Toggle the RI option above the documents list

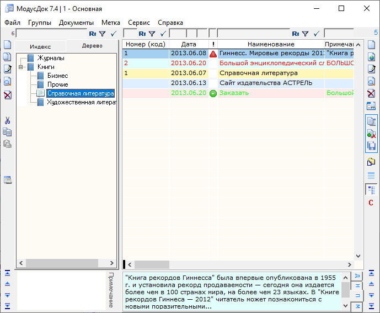click(x=142, y=34)
